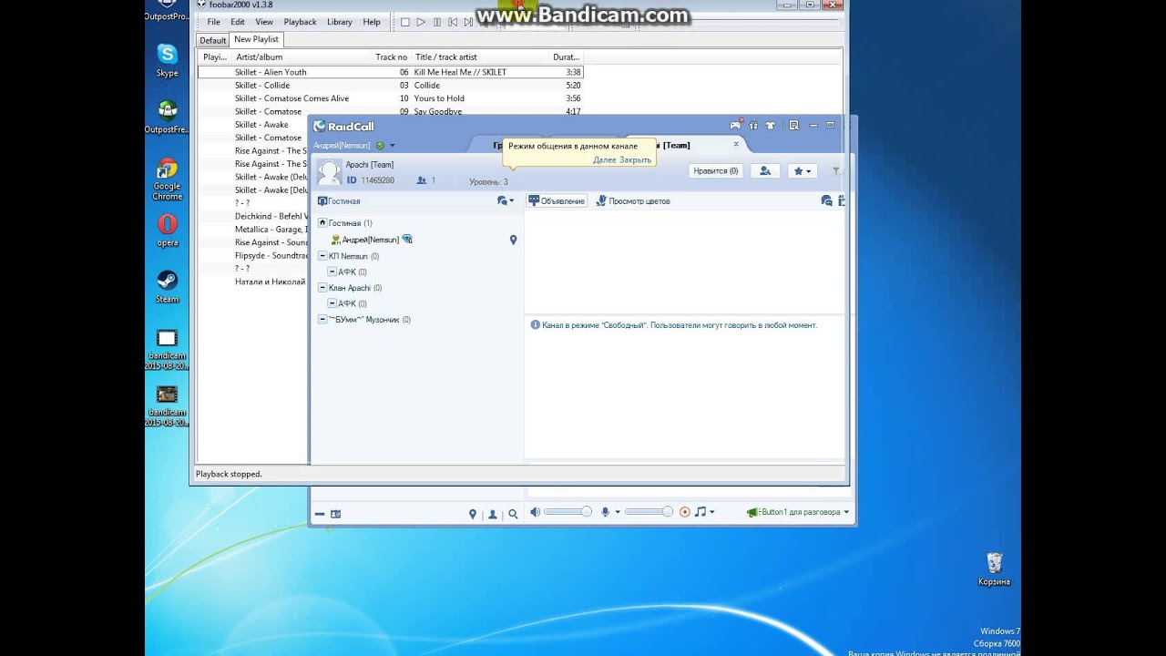Open the Button1 для разговора dropdown
Image resolution: width=1166 pixels, height=656 pixels.
click(x=846, y=512)
